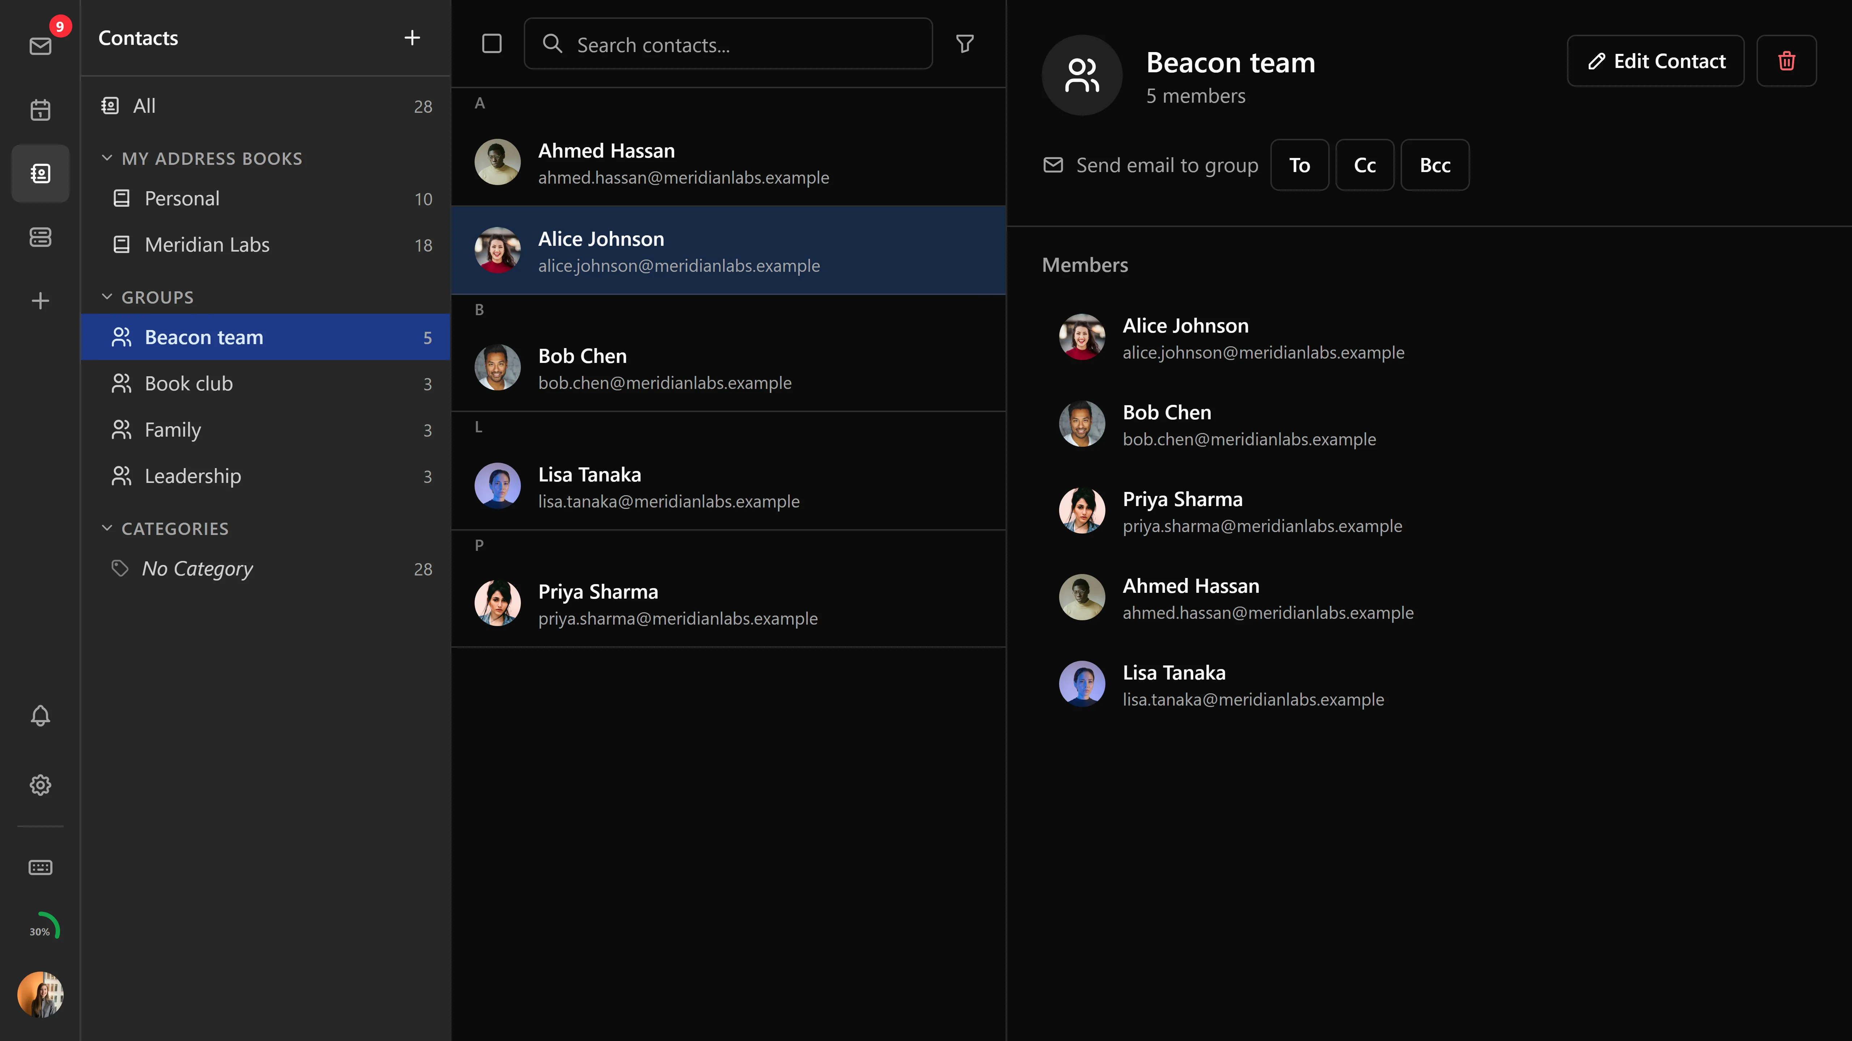Image resolution: width=1852 pixels, height=1041 pixels.
Task: Open the contact filter funnel icon
Action: [x=965, y=44]
